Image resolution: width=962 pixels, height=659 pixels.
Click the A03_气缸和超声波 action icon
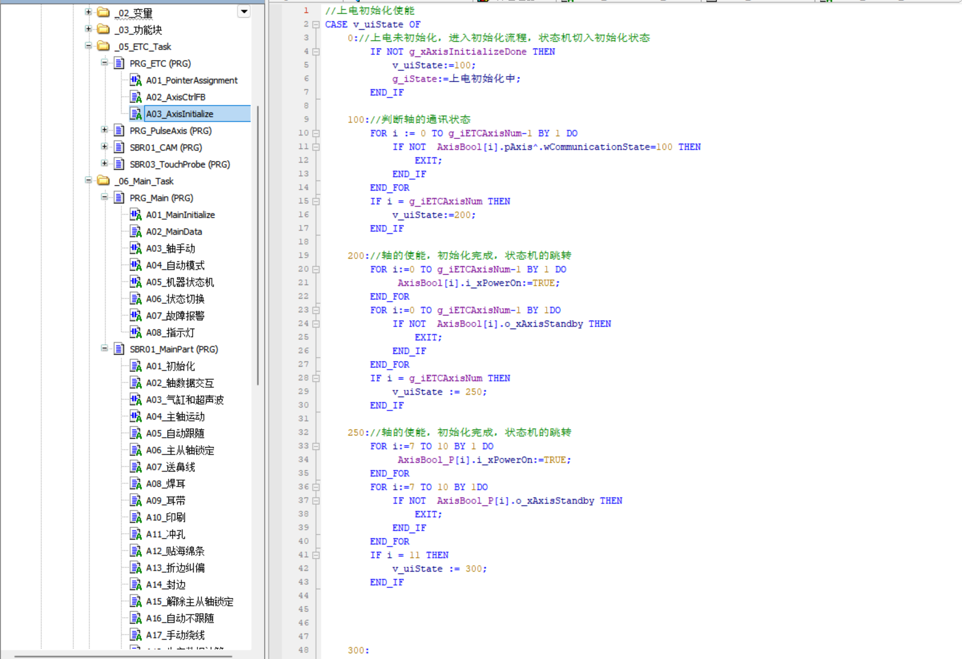coord(136,400)
